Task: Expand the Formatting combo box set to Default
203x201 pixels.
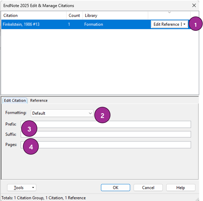Action: [x=90, y=113]
